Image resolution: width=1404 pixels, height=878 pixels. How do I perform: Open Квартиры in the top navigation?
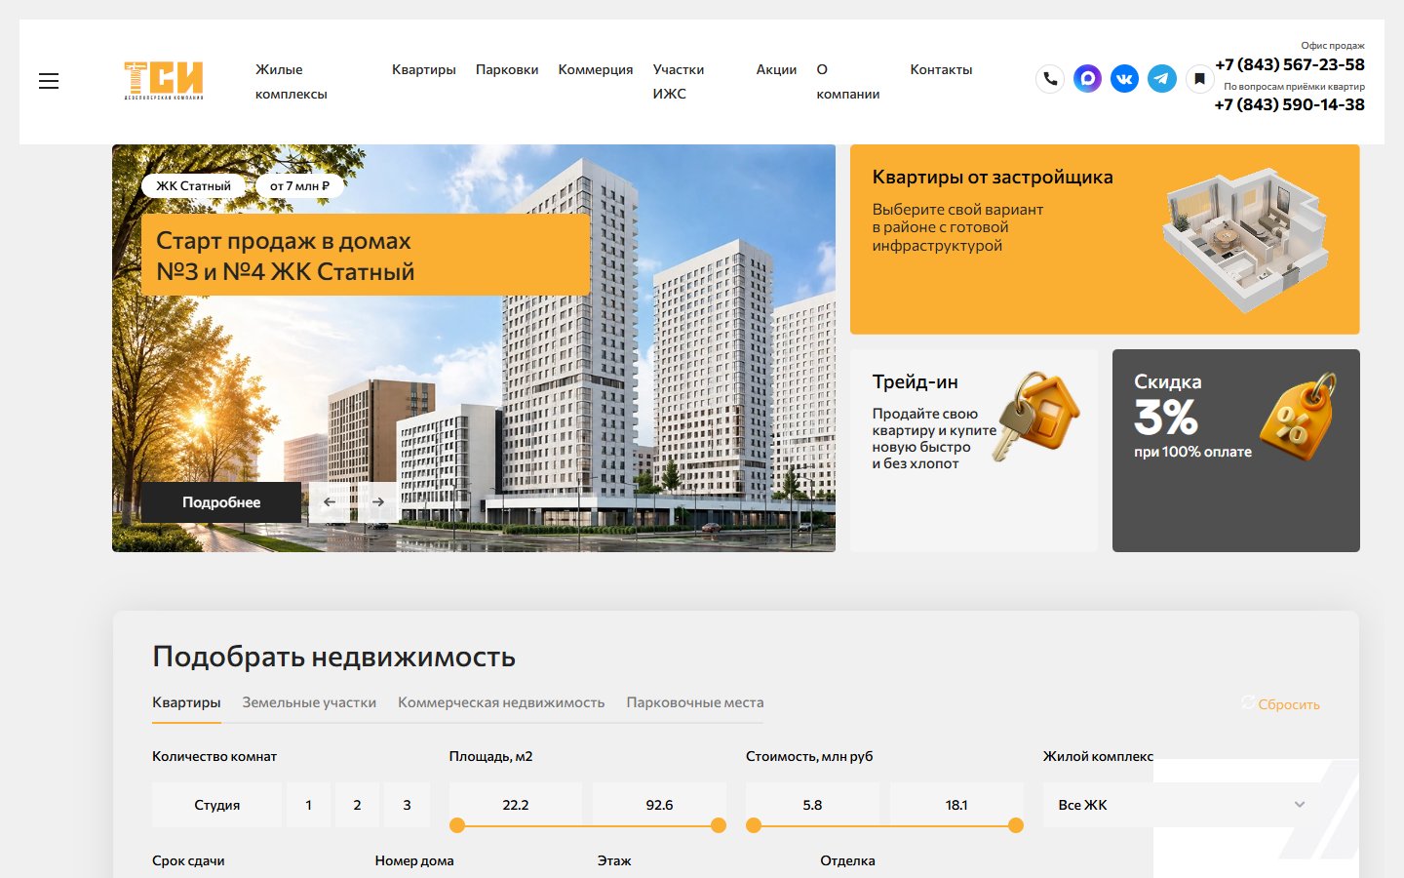click(x=424, y=69)
